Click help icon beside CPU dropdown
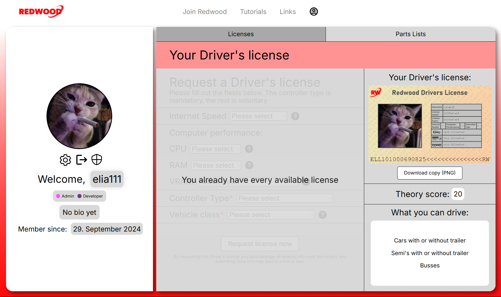The height and width of the screenshot is (297, 501). [249, 149]
